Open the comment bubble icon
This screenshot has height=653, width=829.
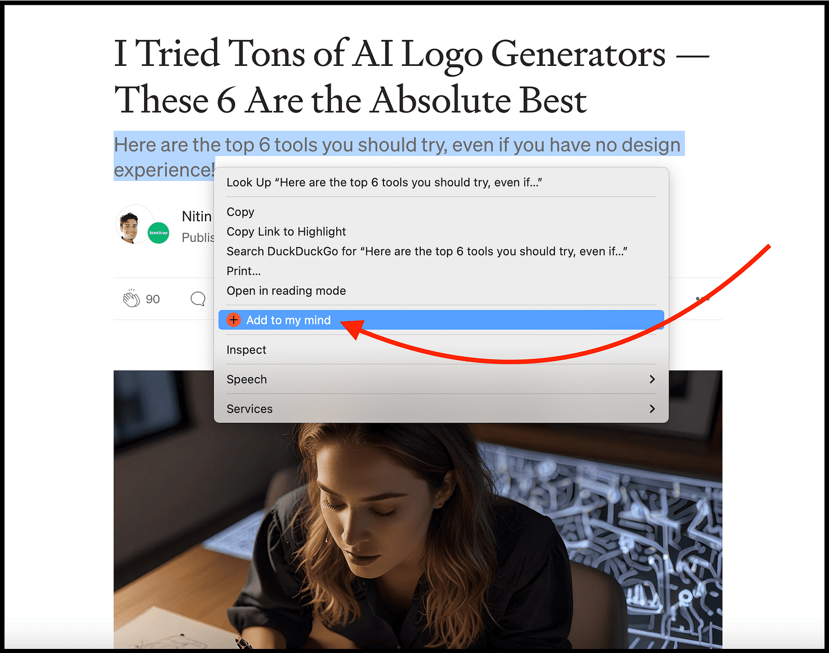point(198,299)
